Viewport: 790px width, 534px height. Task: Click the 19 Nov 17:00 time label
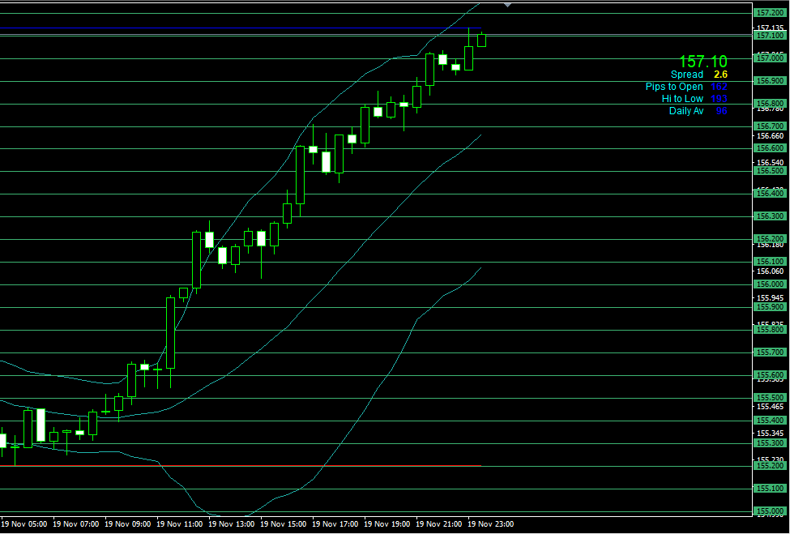[x=337, y=524]
